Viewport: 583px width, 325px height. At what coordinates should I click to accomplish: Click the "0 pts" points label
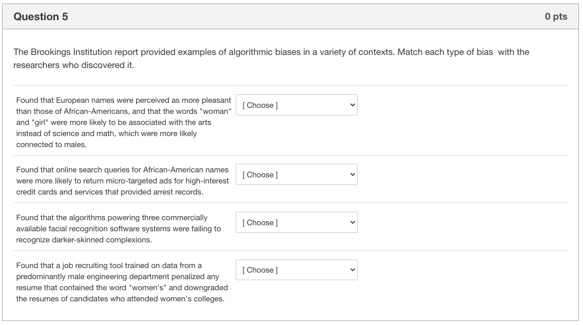[x=556, y=17]
